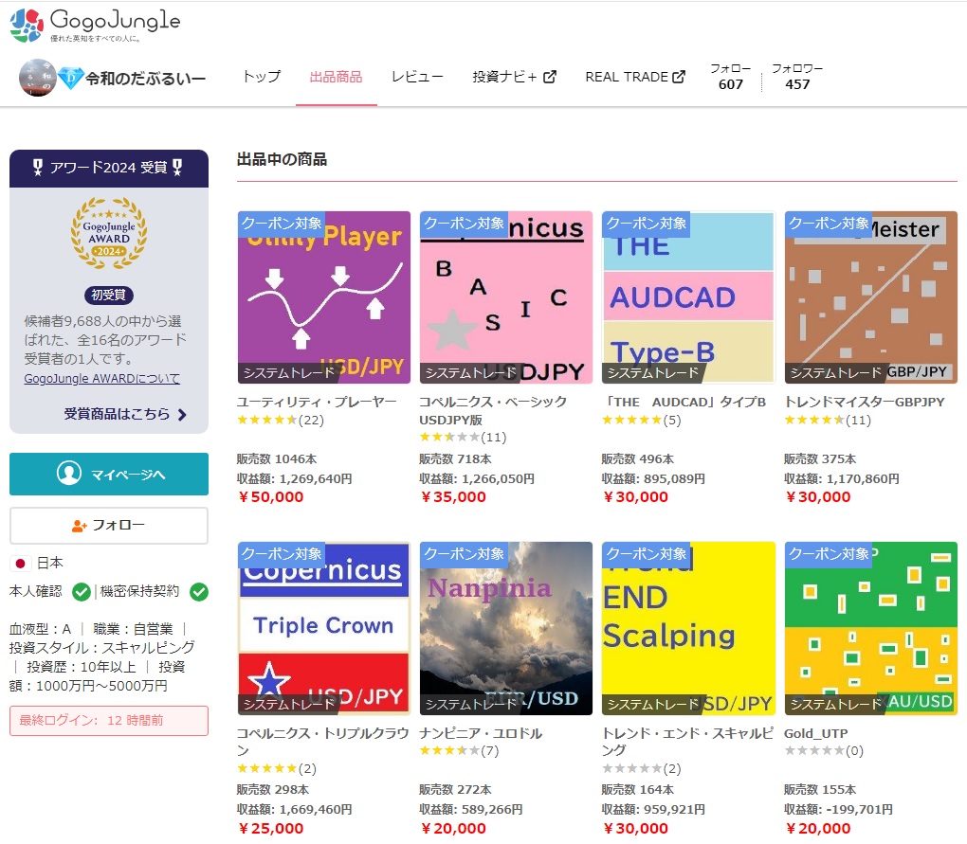Screen dimensions: 967x844
Task: Open the GogoJungle AWARDについて link
Action: tap(101, 378)
